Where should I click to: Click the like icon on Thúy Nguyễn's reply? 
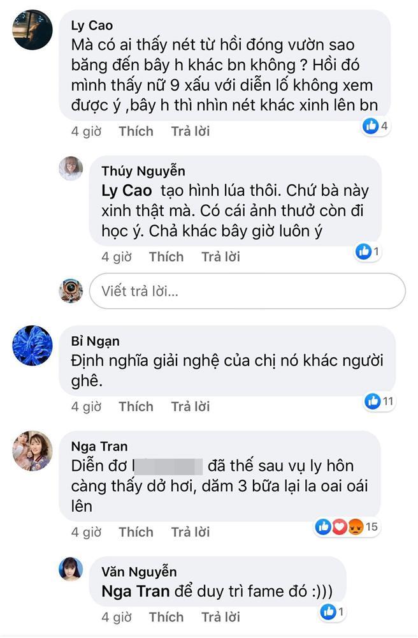[x=364, y=251]
